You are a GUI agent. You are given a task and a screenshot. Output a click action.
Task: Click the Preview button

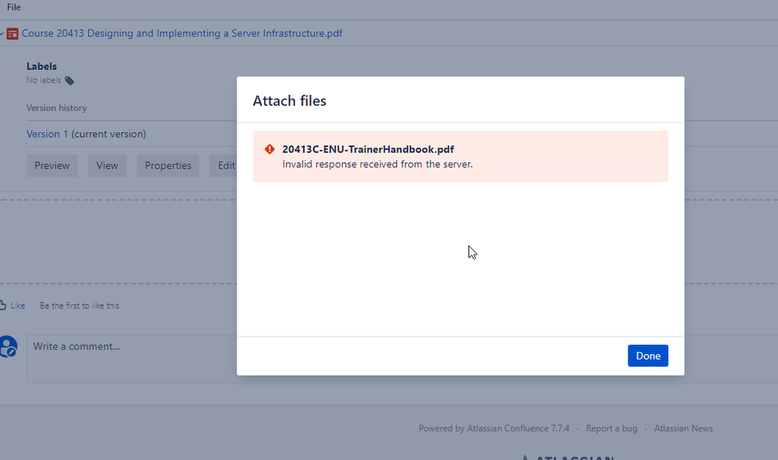52,166
